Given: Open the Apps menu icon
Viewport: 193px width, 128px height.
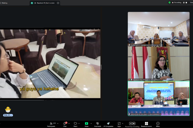Looking at the screenshot, I should click(x=119, y=123).
